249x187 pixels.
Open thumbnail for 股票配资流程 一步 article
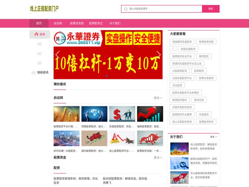pos(150,138)
